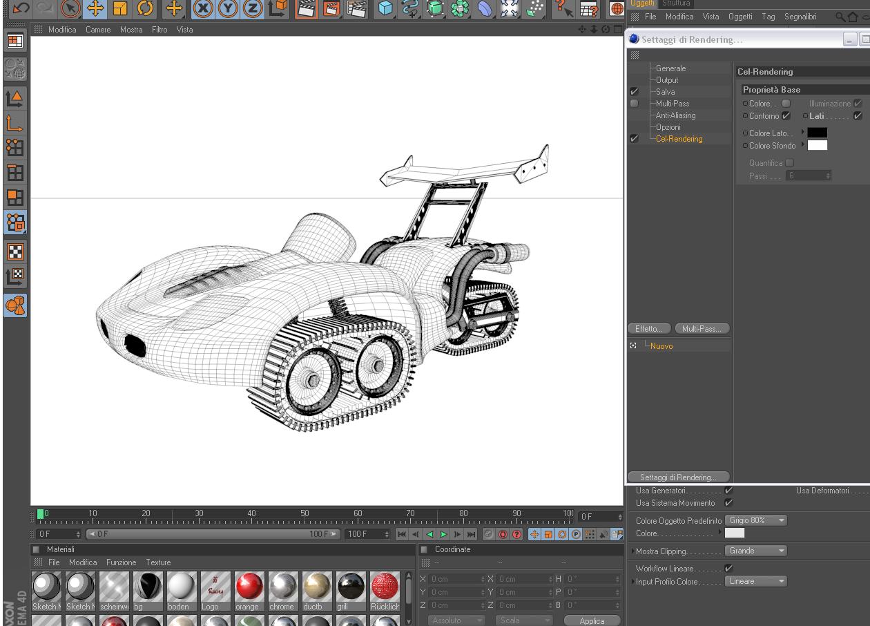
Task: Toggle the X axis lock icon
Action: tap(203, 8)
